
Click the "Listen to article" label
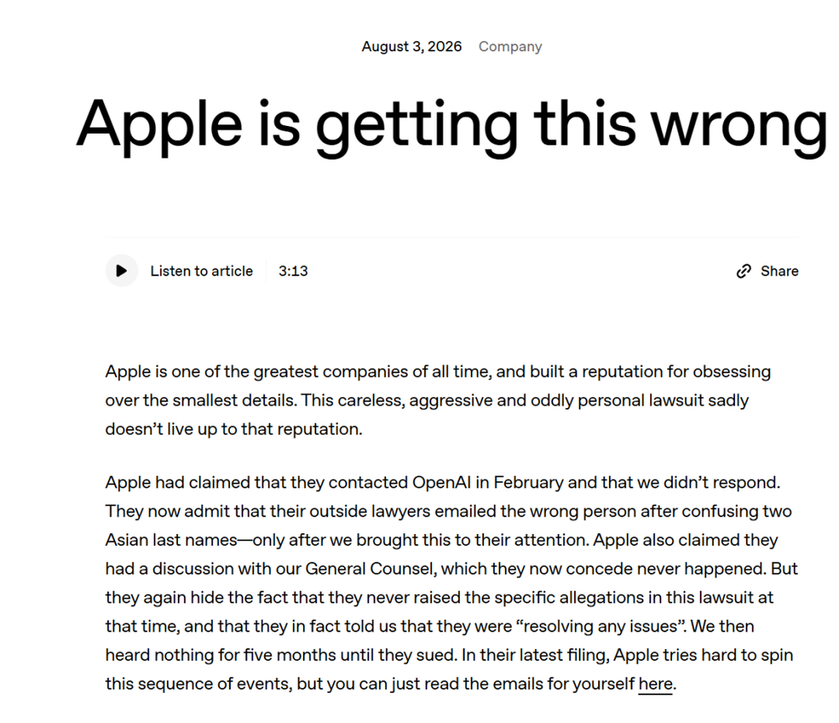pos(201,271)
